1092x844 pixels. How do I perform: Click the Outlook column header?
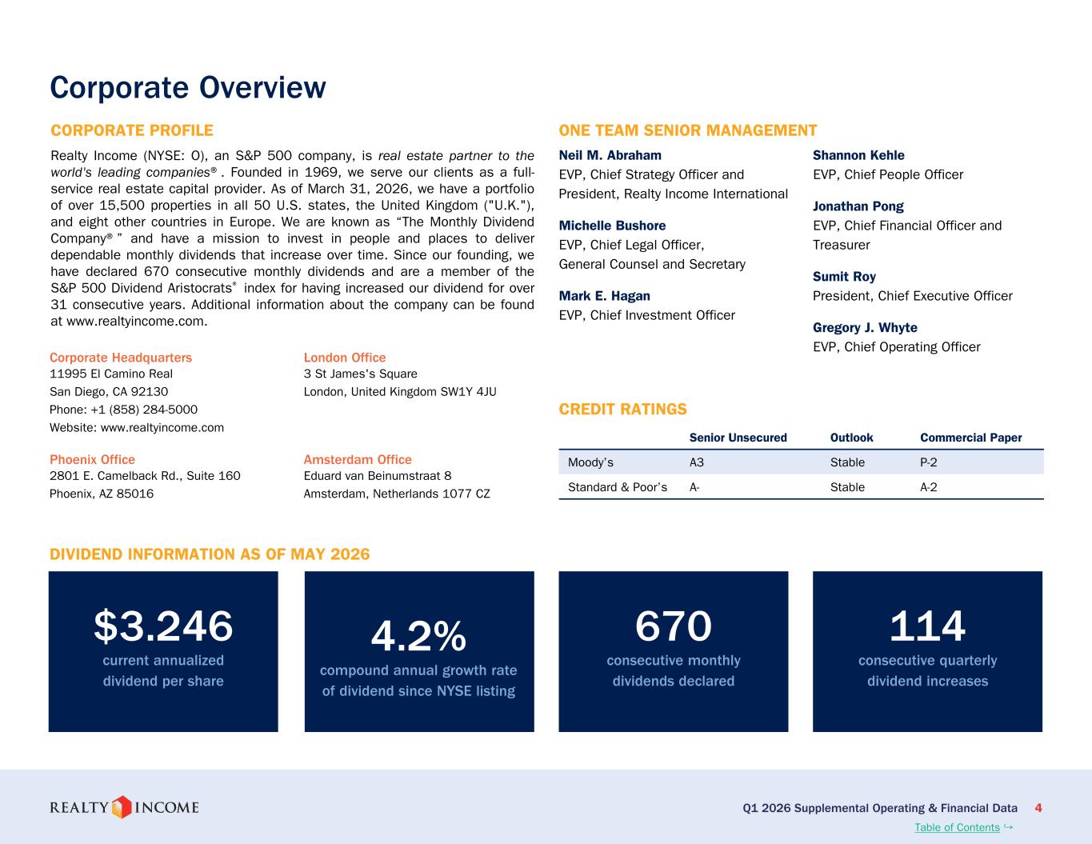(852, 438)
